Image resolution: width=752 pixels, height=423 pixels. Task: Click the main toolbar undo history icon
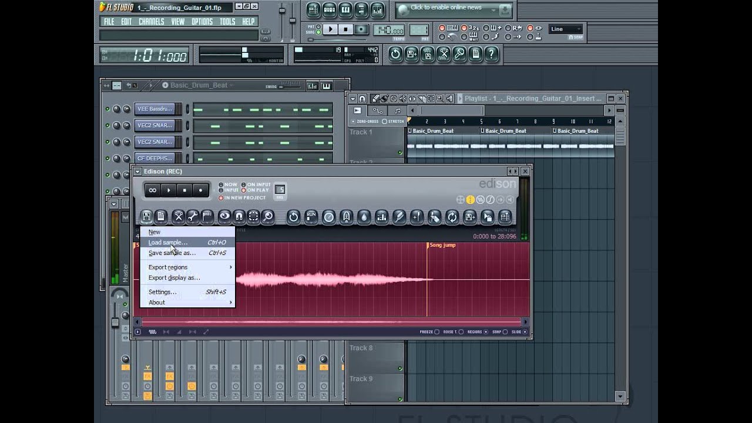point(395,55)
